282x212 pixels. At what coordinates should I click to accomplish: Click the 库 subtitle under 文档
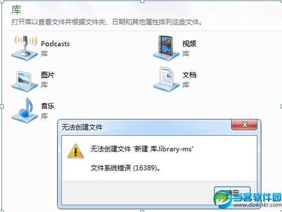point(186,85)
